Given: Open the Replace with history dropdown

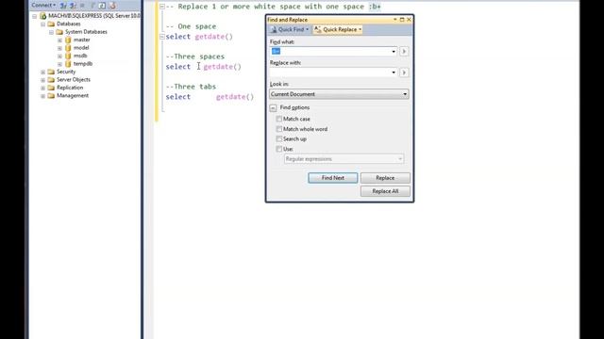Looking at the screenshot, I should click(394, 73).
